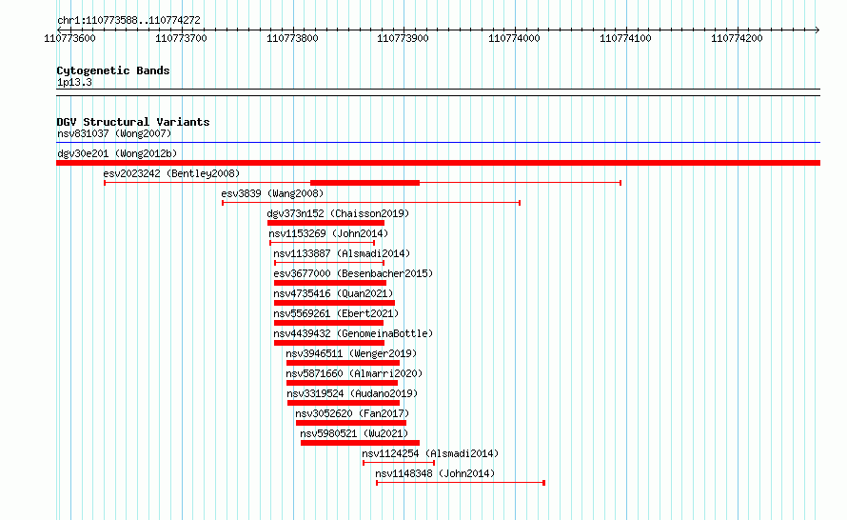Click the 110773900 ruler tick label

(403, 38)
